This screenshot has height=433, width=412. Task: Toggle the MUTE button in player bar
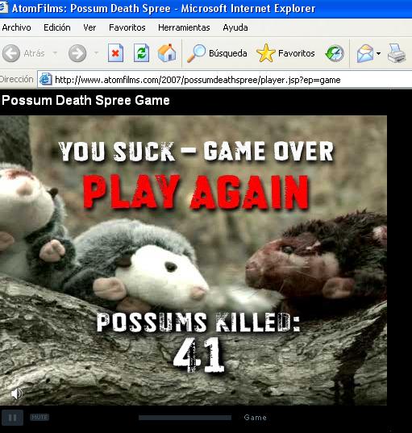tap(40, 417)
